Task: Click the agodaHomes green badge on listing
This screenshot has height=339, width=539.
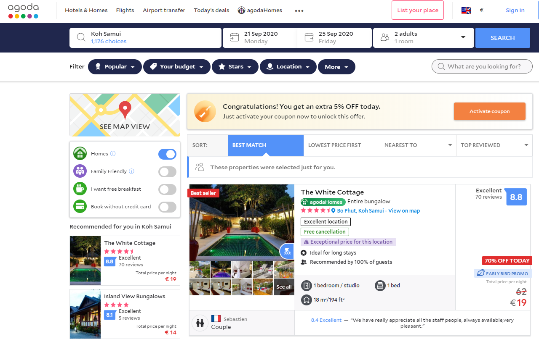Action: [323, 202]
